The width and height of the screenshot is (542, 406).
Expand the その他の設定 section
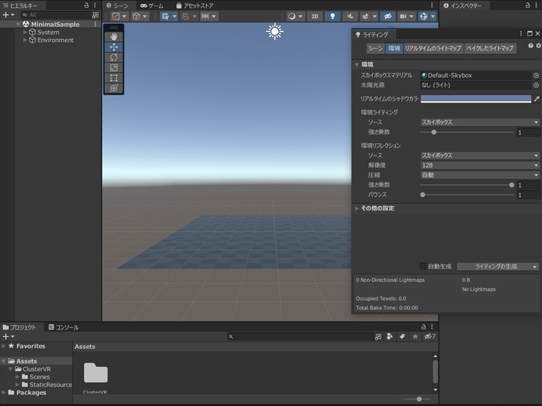[357, 209]
